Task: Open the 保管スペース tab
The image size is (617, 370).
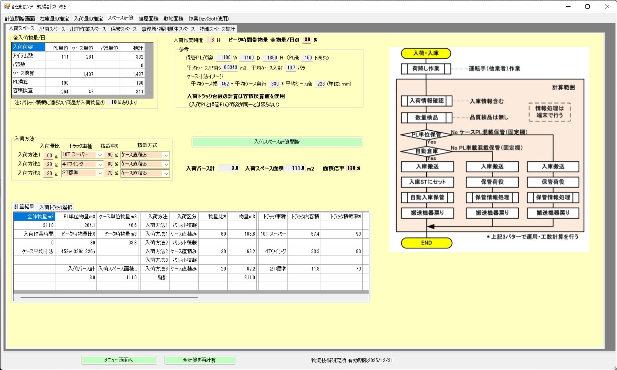Action: (123, 29)
